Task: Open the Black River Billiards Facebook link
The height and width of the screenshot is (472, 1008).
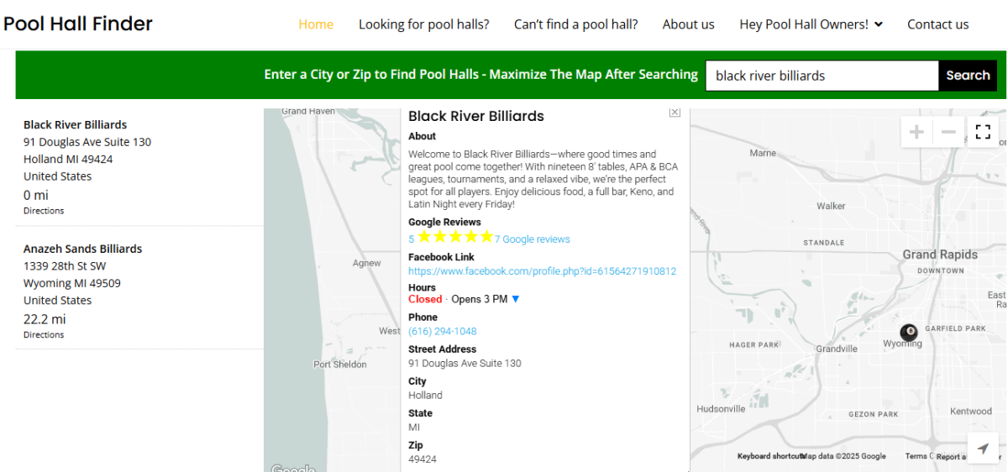Action: click(542, 271)
